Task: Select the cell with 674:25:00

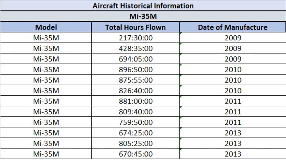Action: point(135,133)
